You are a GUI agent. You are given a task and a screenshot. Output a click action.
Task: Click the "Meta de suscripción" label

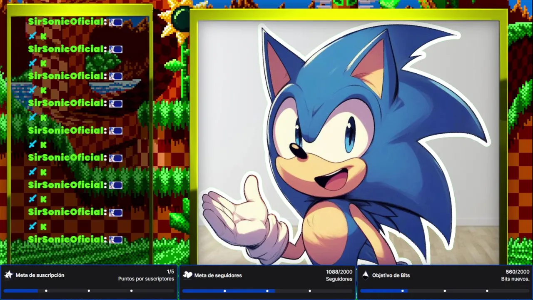point(40,275)
